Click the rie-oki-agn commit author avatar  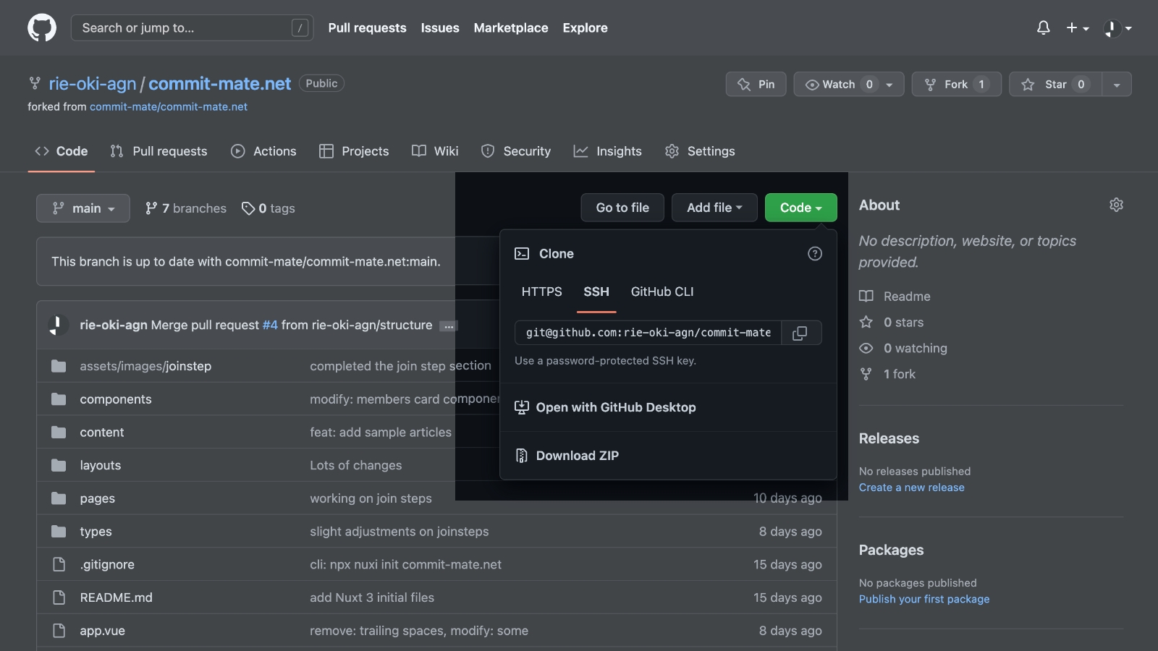point(58,325)
